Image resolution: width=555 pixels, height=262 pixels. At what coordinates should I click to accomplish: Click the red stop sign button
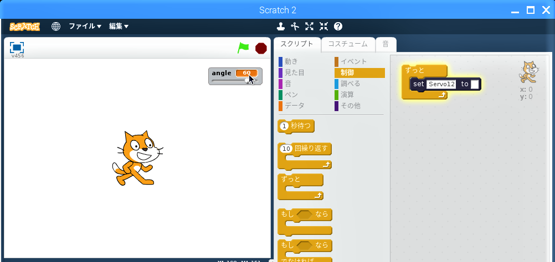(x=261, y=49)
